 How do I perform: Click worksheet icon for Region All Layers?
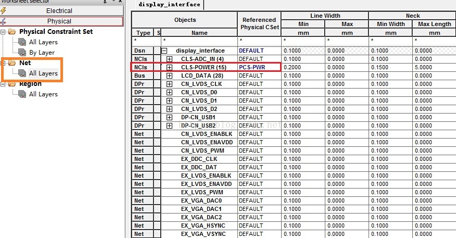22,94
